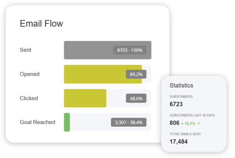Click the subscribers count 6723
235x158 pixels.
coord(176,105)
